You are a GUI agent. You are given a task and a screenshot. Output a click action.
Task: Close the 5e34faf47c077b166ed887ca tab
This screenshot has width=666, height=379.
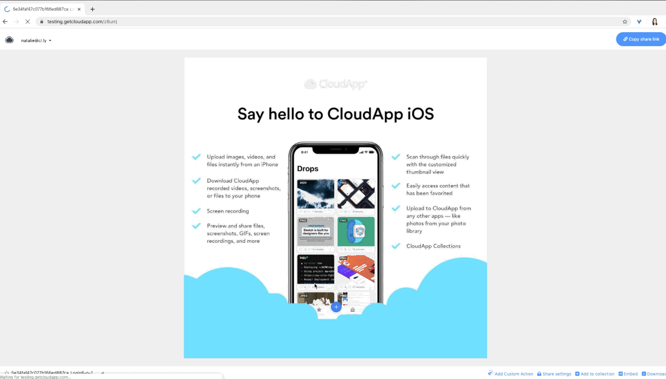(79, 9)
